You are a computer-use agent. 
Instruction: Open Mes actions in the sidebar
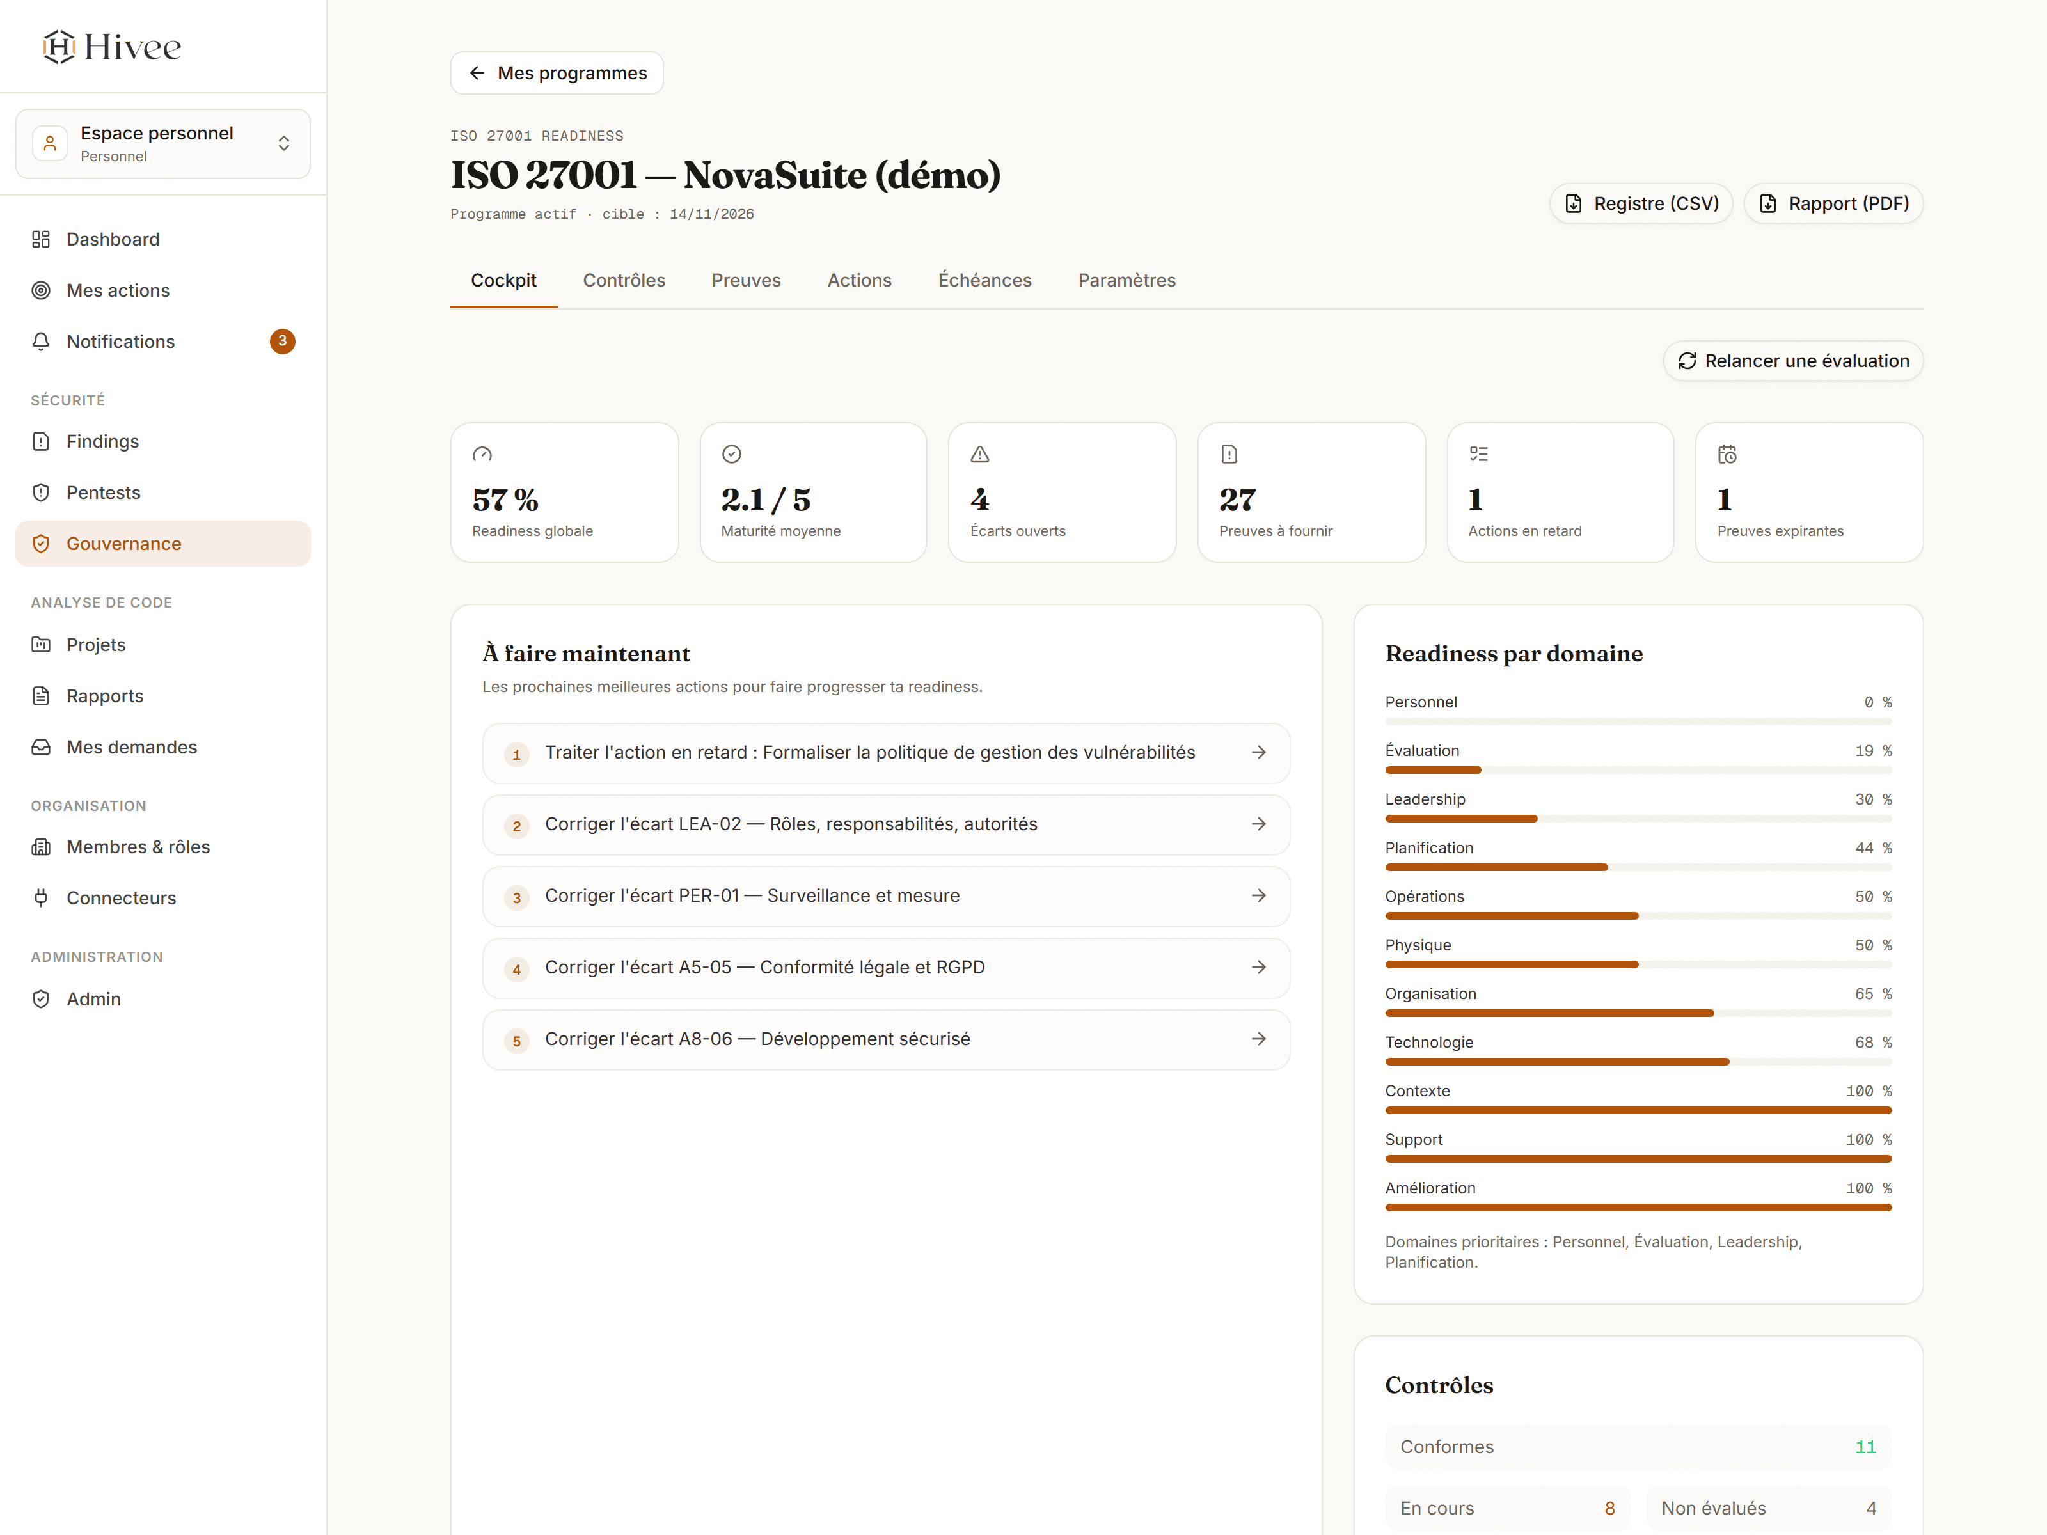pos(163,290)
